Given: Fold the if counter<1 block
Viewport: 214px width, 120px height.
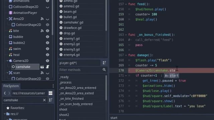Looking at the screenshot, I should tap(126, 76).
